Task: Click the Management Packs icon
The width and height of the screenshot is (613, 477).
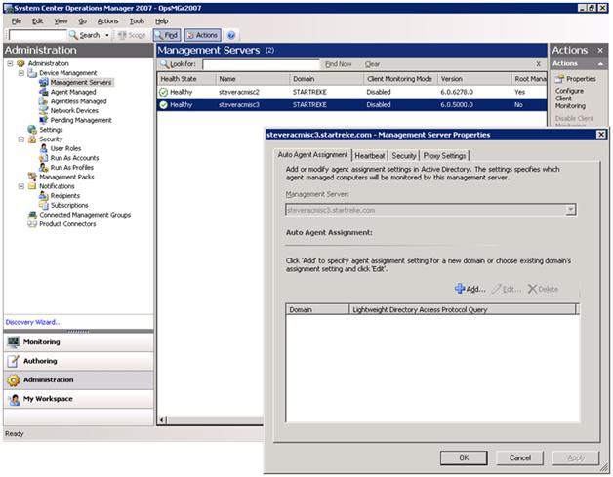Action: [32, 177]
